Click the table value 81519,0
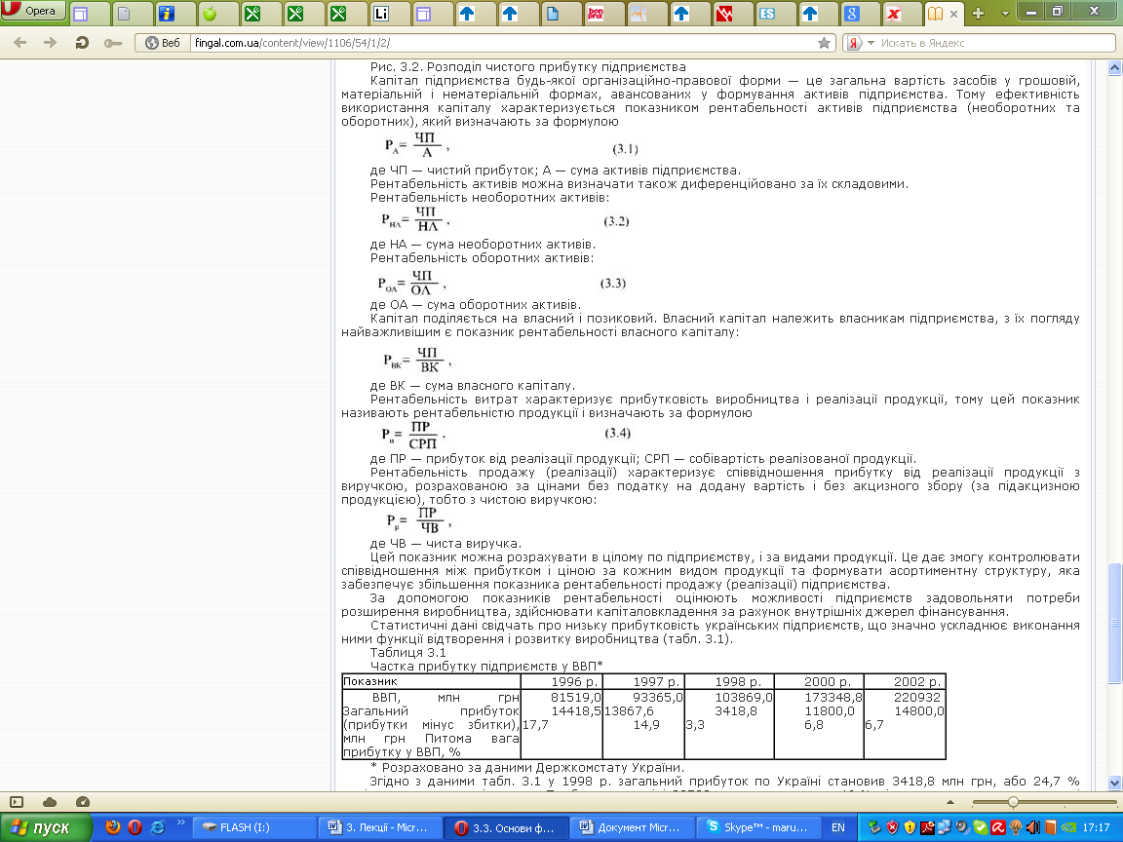 click(x=576, y=698)
